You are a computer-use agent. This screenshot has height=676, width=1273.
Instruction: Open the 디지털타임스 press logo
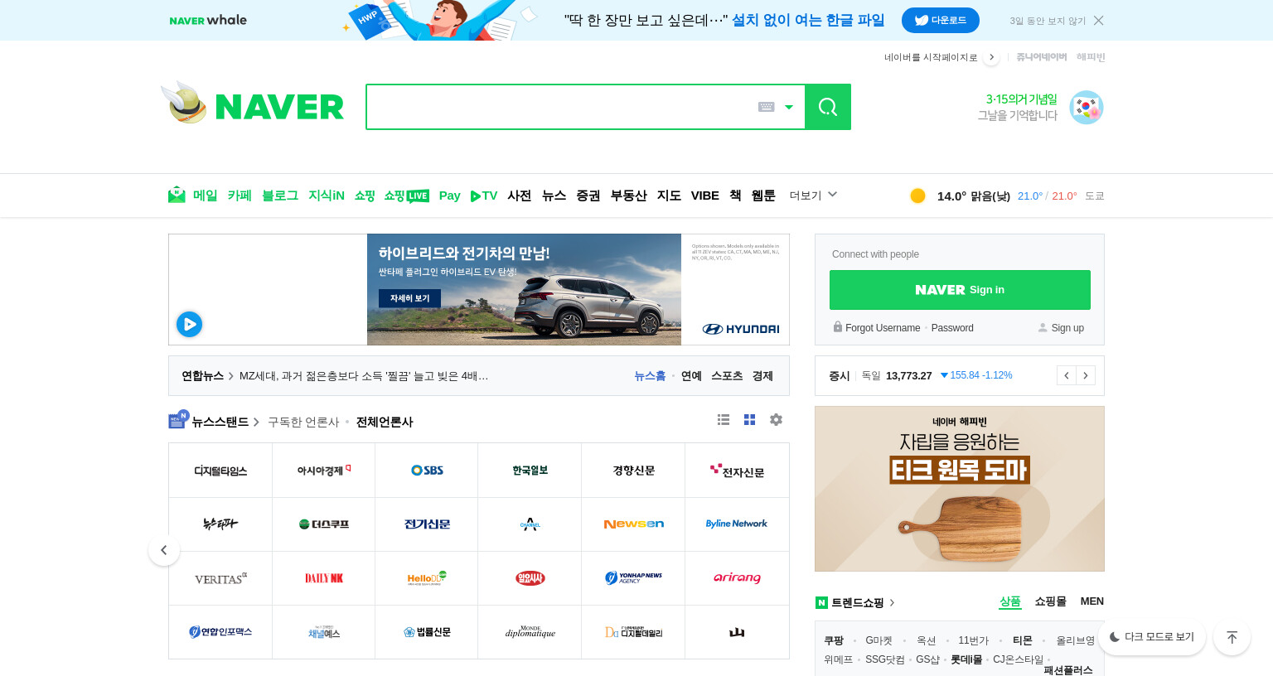(x=220, y=471)
